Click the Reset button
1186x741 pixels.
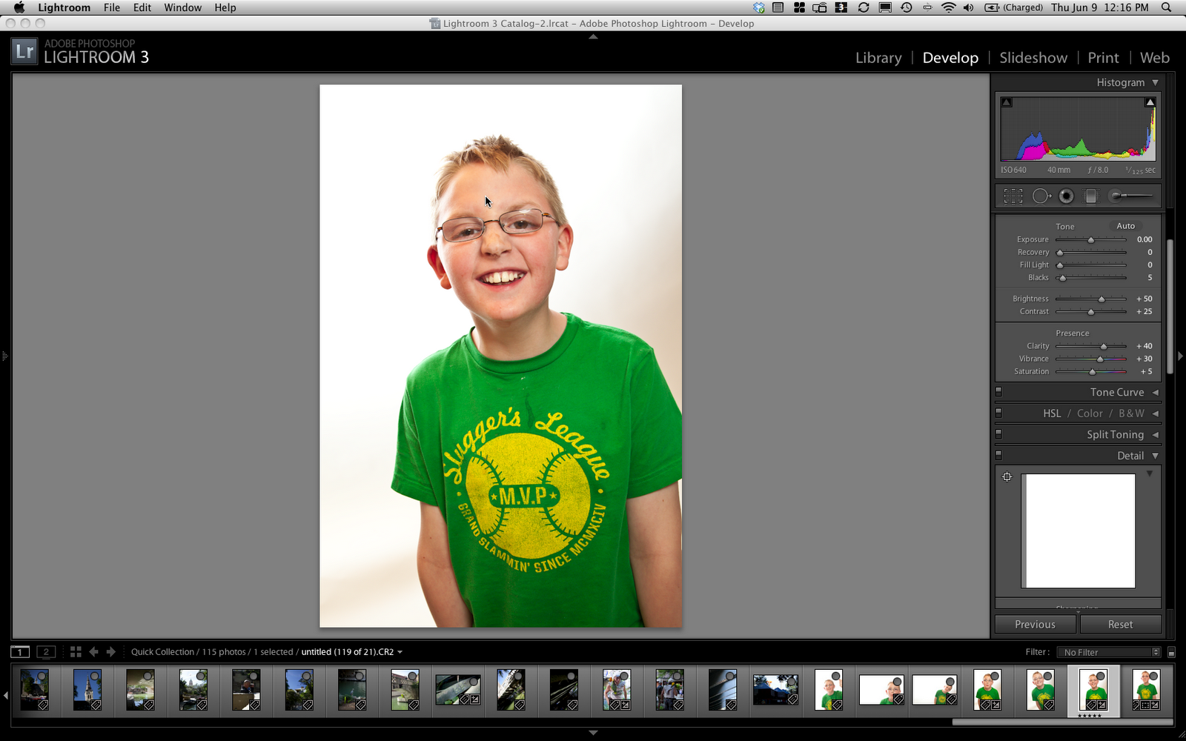(x=1120, y=625)
